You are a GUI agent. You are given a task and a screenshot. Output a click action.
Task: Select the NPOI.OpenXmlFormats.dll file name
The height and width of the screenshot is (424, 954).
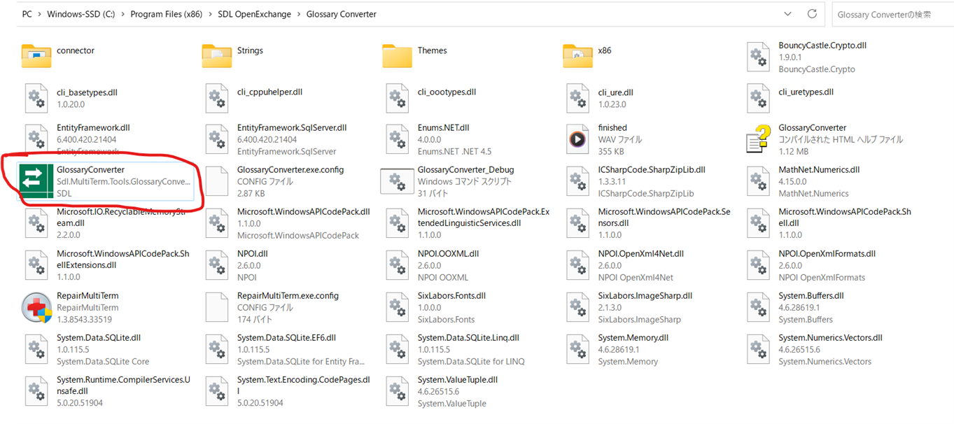point(827,254)
